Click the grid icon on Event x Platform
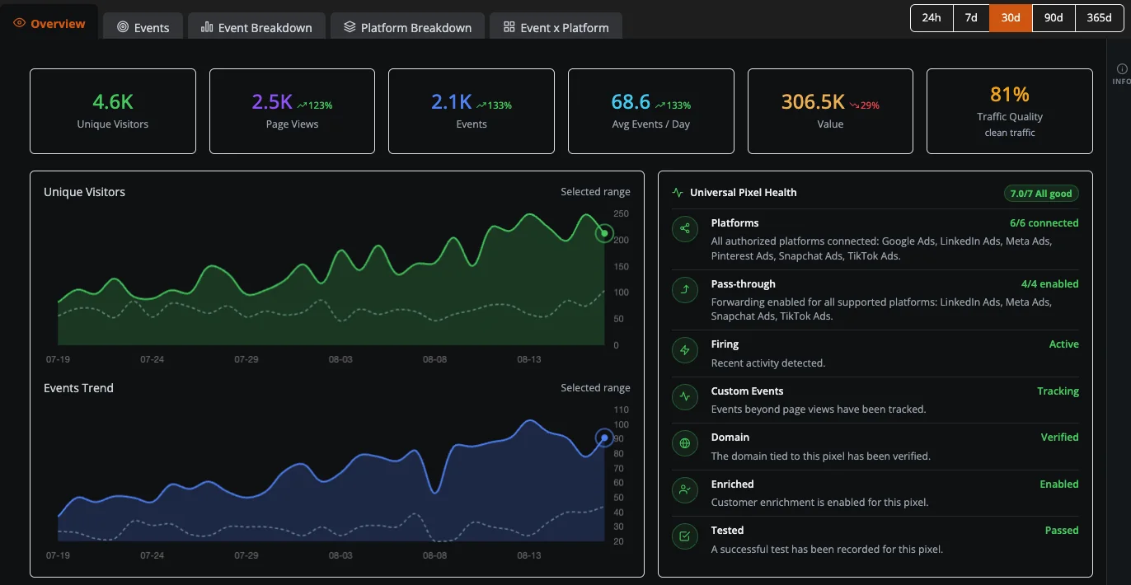 click(509, 27)
